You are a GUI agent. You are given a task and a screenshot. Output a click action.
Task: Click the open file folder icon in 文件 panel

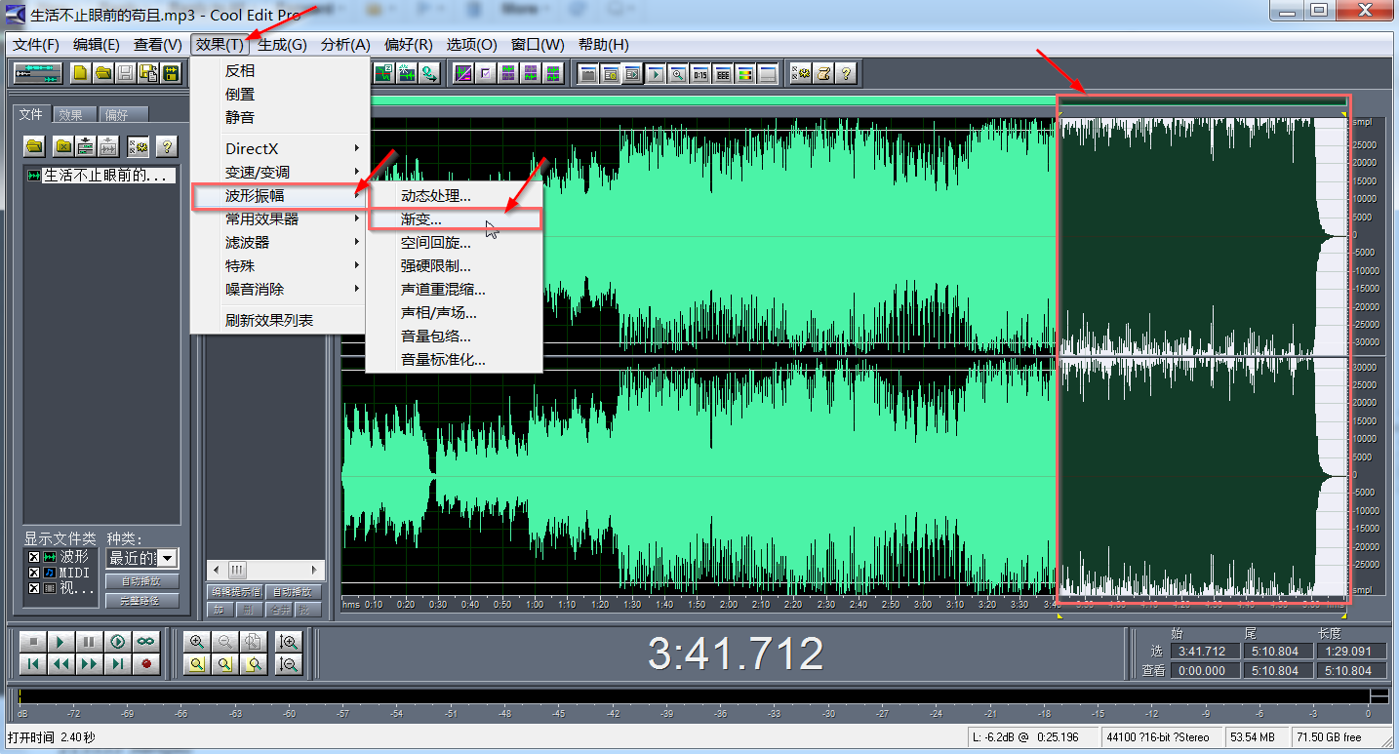(x=35, y=146)
